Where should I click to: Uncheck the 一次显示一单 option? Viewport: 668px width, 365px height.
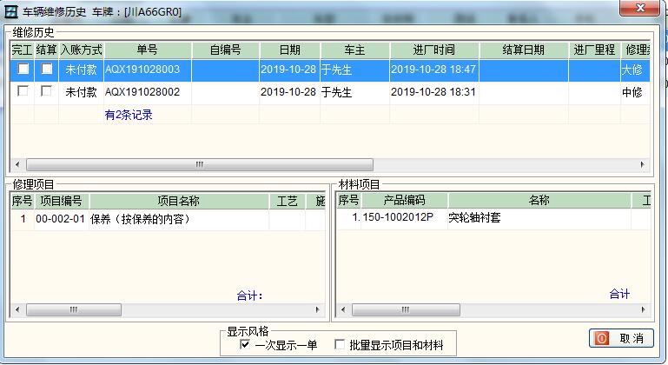pos(246,345)
